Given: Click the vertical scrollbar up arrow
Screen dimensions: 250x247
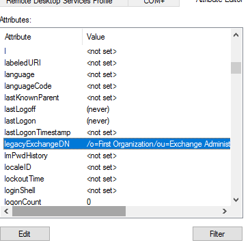Looking at the screenshot, I should [x=236, y=35].
